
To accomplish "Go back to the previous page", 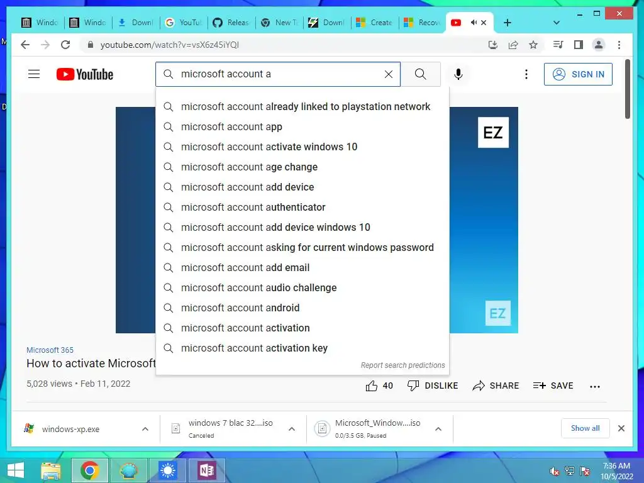I will point(25,45).
